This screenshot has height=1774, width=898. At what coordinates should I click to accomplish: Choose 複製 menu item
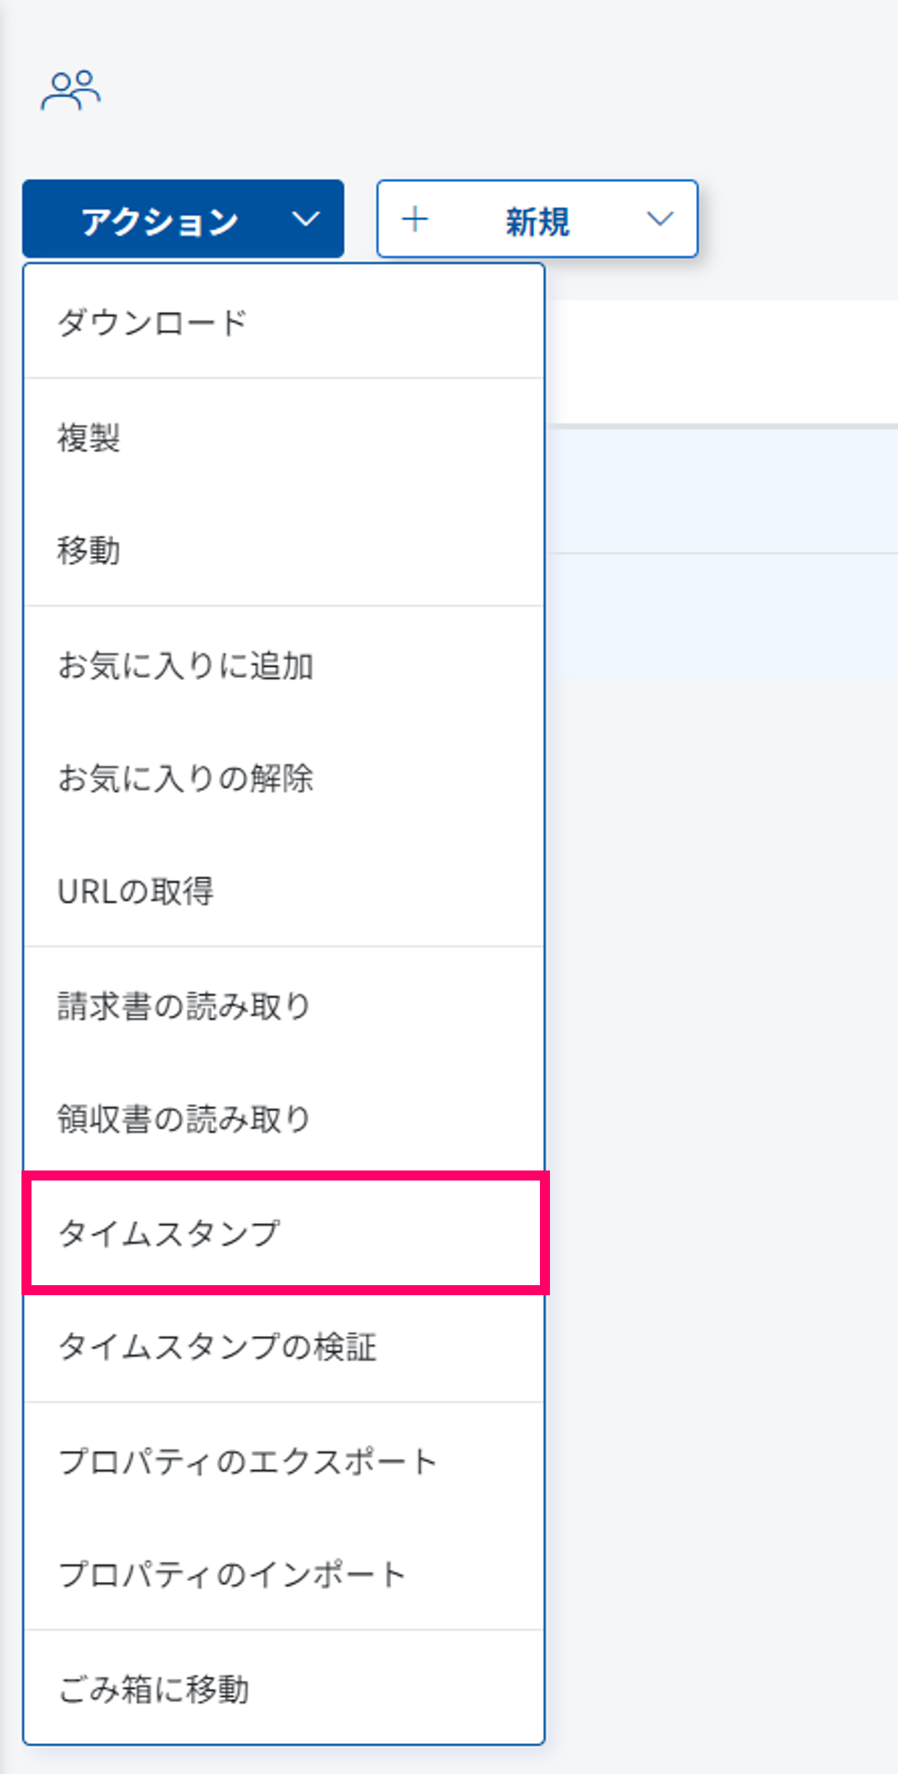(89, 437)
